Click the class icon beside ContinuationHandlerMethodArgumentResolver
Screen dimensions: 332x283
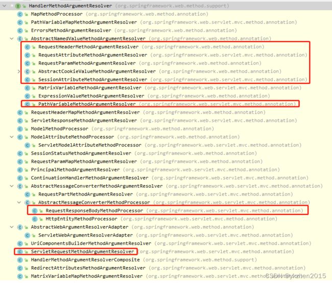20,178
